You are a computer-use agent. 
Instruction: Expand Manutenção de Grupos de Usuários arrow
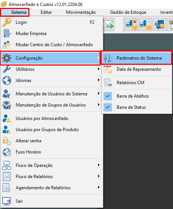[98, 104]
